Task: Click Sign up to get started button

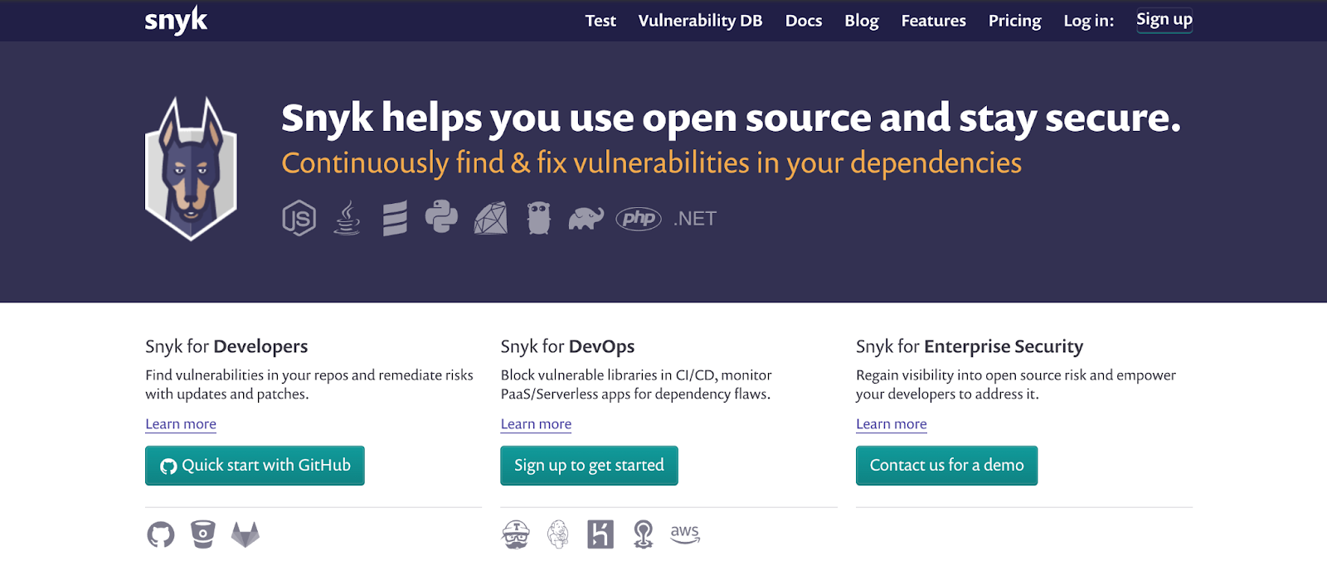Action: pos(589,466)
